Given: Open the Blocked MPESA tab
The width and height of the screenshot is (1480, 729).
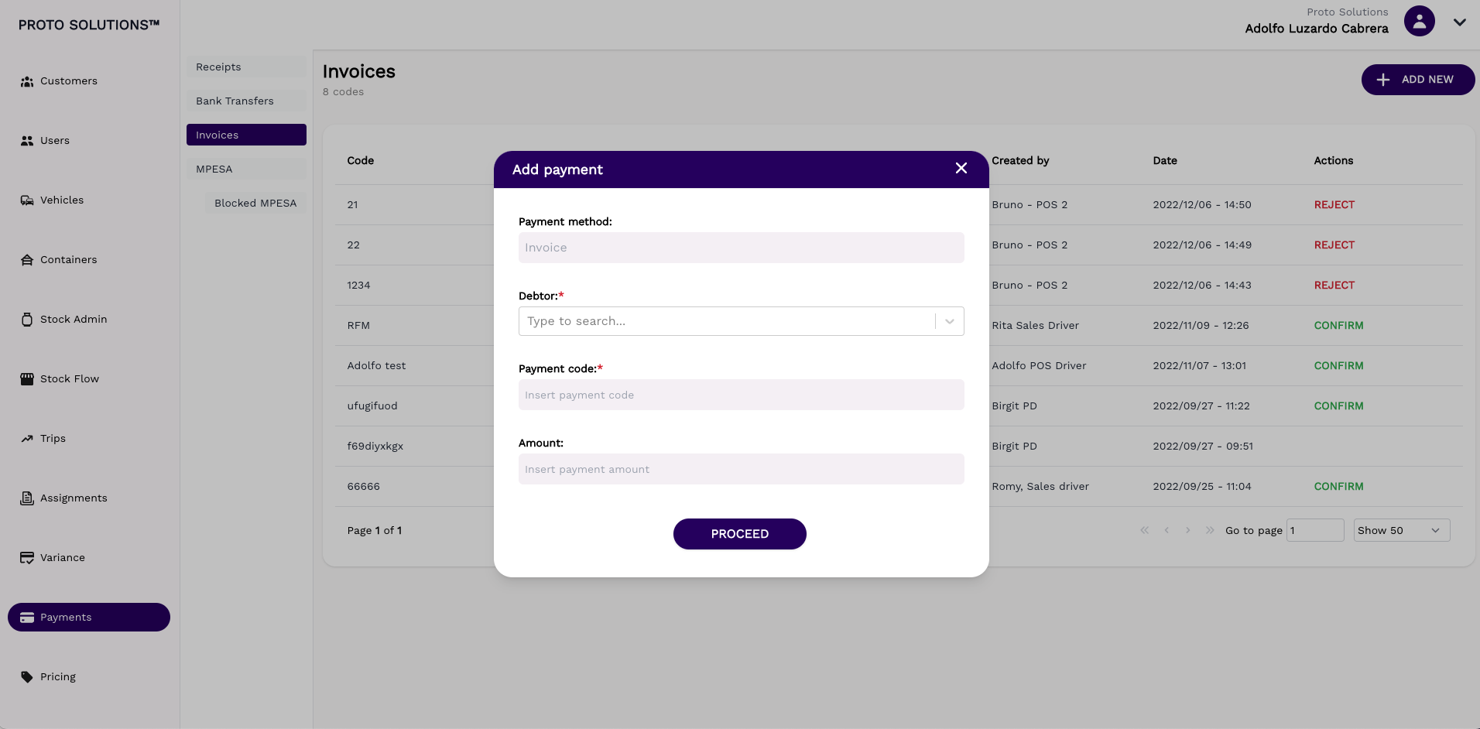Looking at the screenshot, I should coord(255,204).
